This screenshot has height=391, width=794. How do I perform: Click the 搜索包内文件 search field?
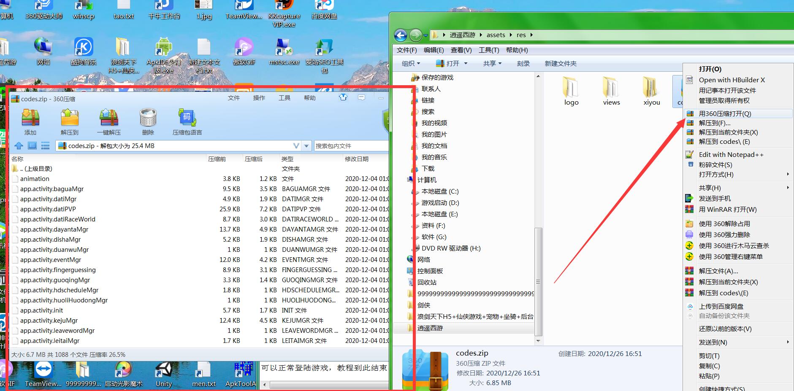(x=350, y=146)
